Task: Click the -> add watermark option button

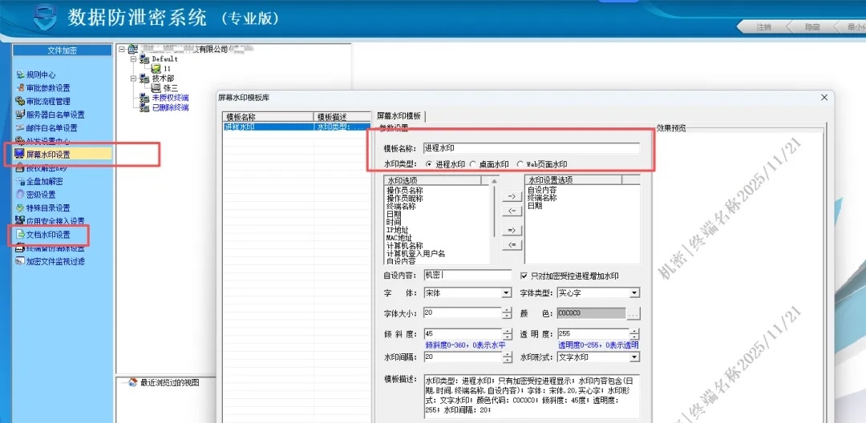Action: (x=511, y=196)
